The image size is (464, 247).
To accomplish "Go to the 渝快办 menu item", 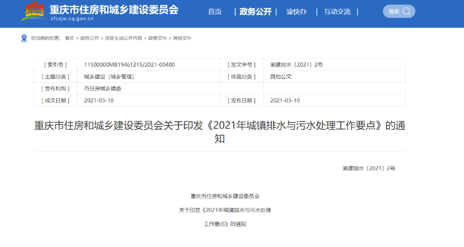I will (296, 11).
